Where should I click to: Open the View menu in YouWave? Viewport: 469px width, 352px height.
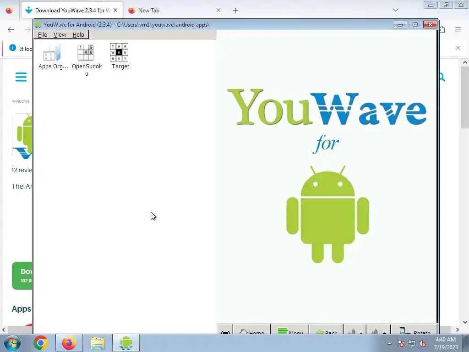pyautogui.click(x=60, y=35)
